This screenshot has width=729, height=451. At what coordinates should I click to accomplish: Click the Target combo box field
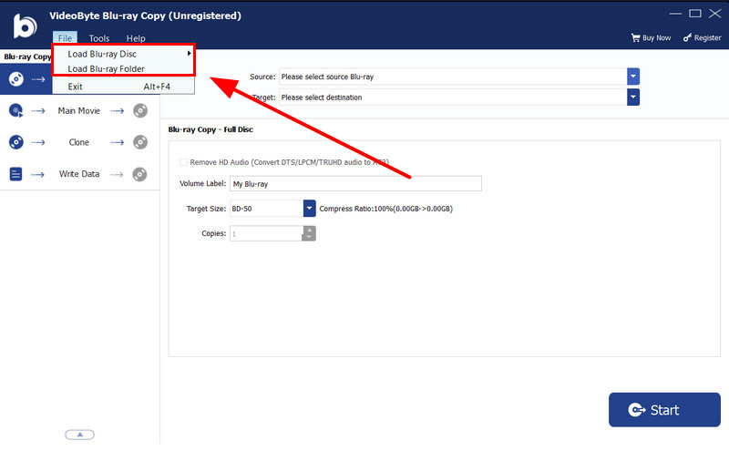coord(459,97)
